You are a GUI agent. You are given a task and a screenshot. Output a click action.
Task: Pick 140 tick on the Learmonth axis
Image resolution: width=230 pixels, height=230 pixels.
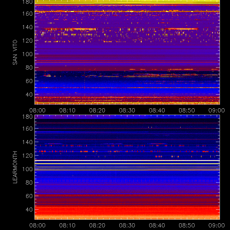(27, 142)
